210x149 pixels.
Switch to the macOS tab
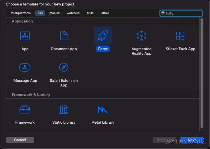pos(55,13)
